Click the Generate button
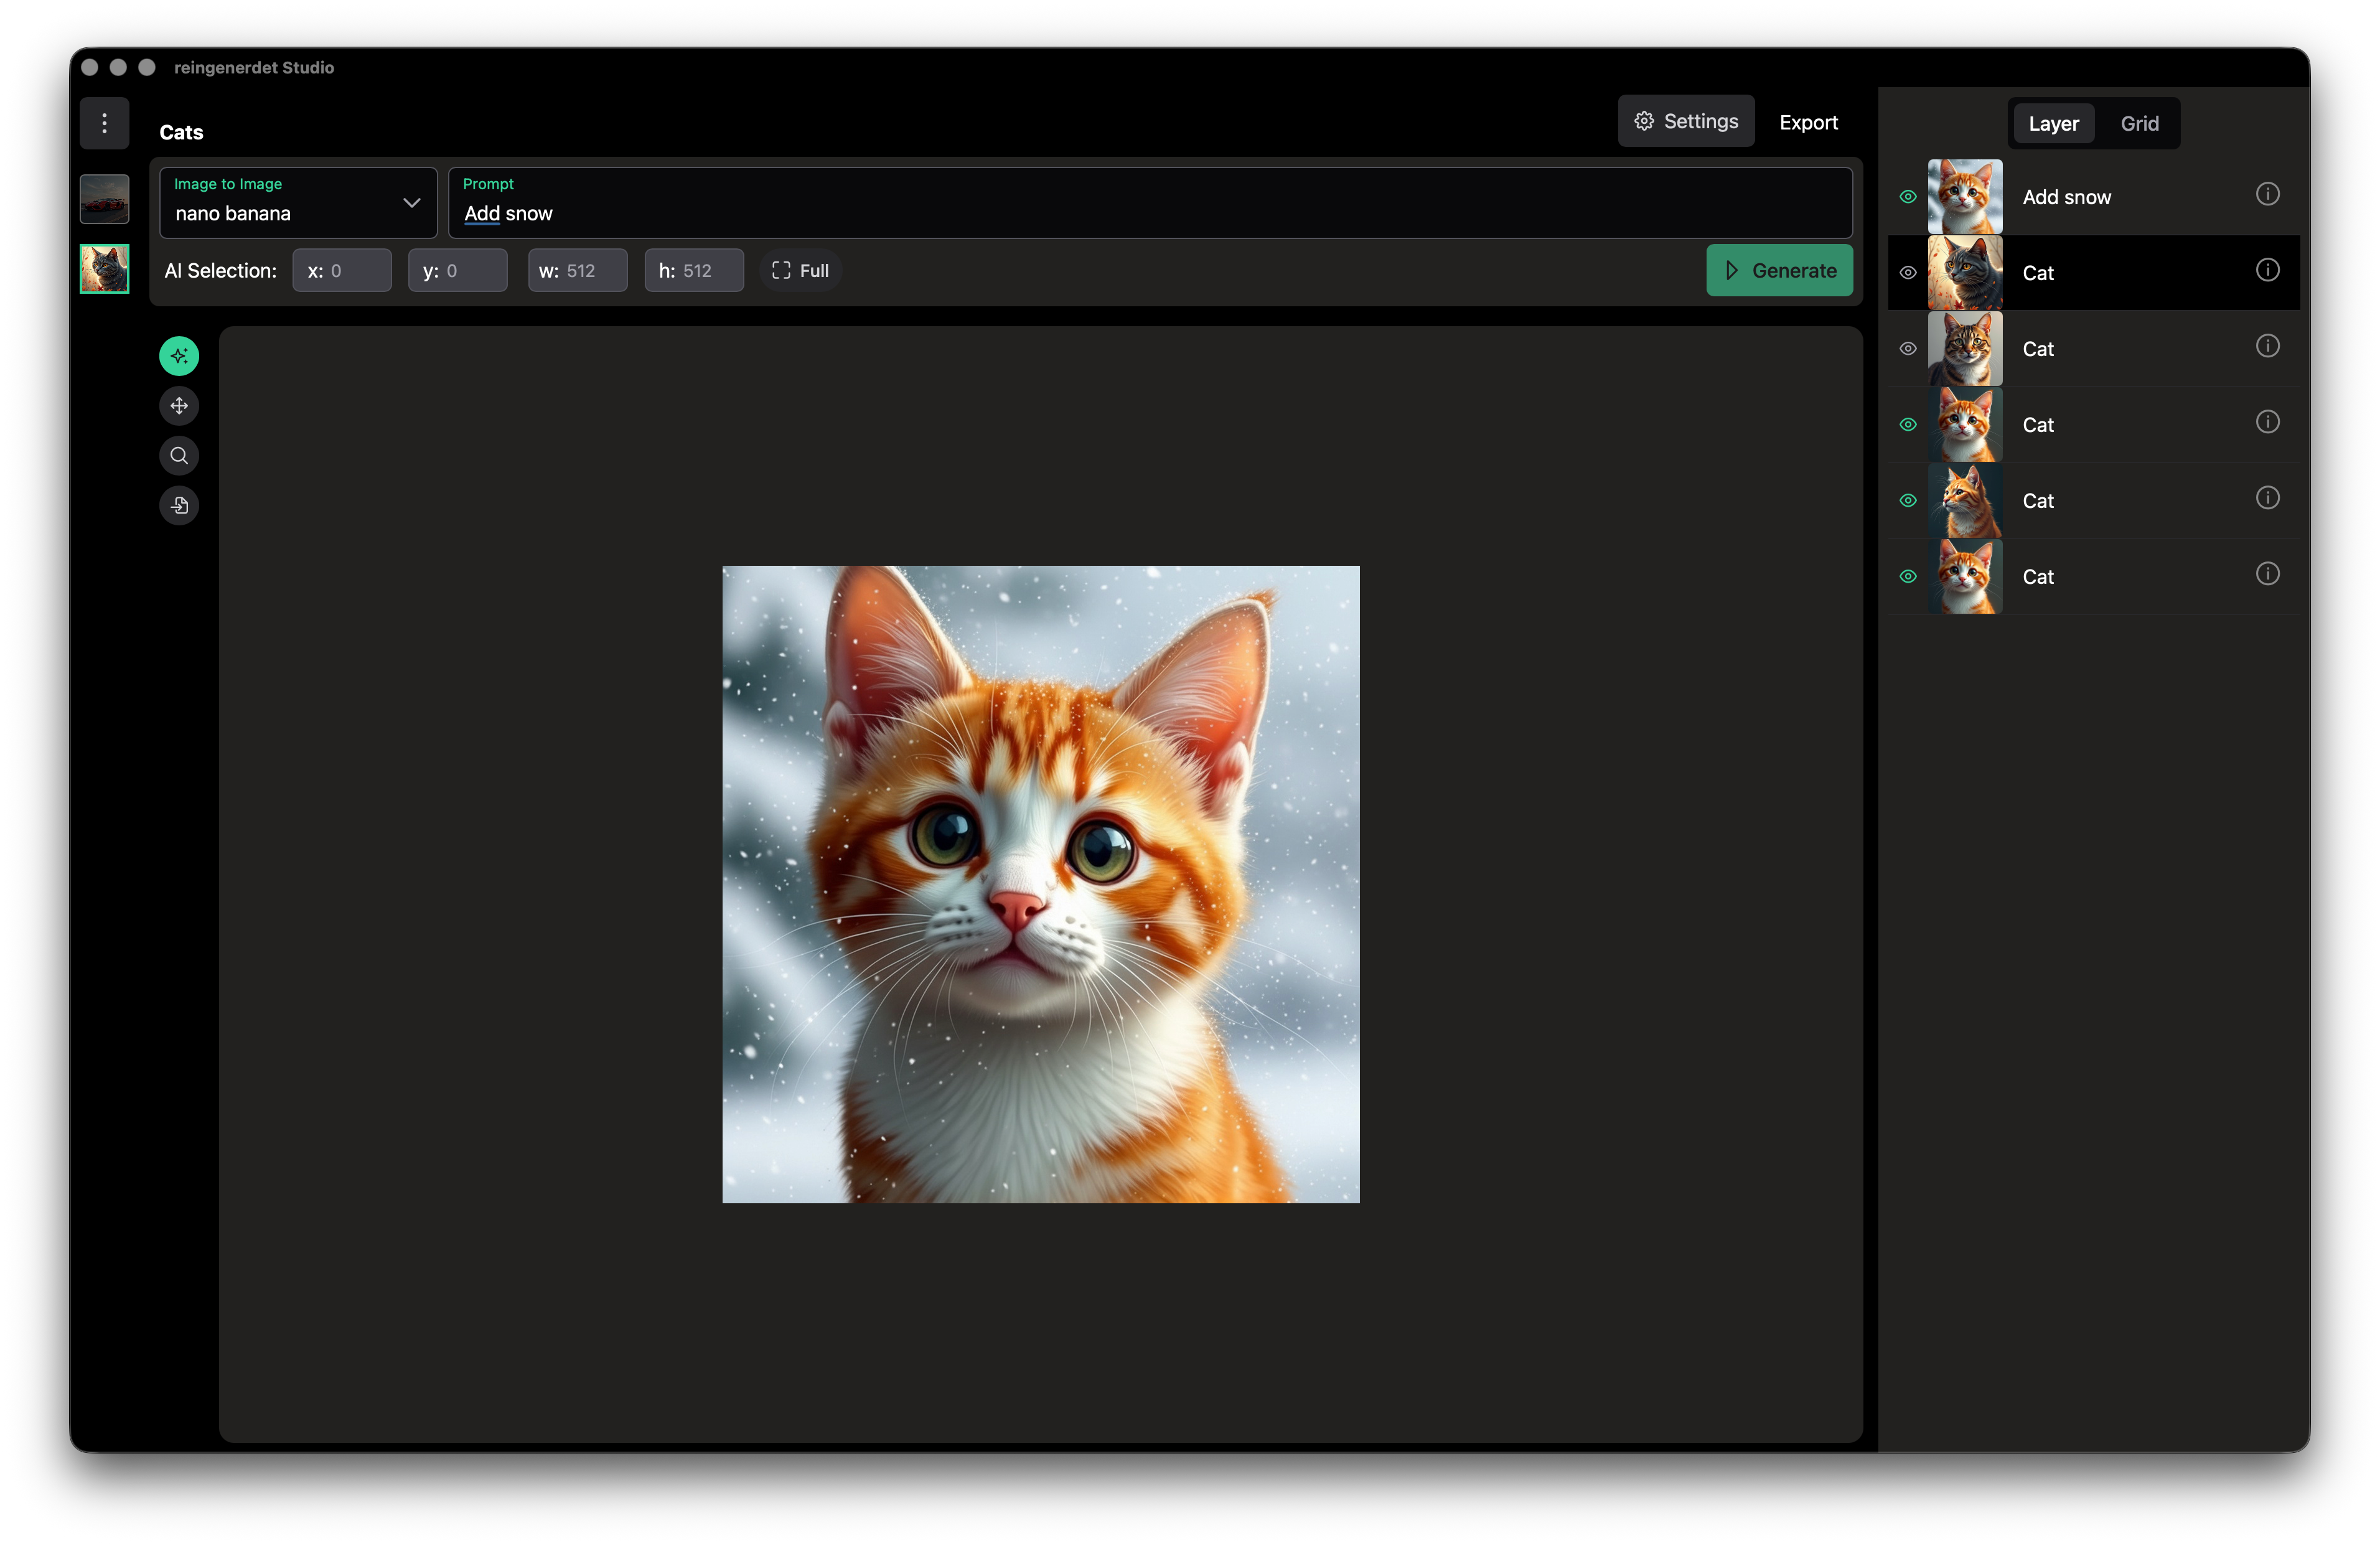 coord(1779,271)
